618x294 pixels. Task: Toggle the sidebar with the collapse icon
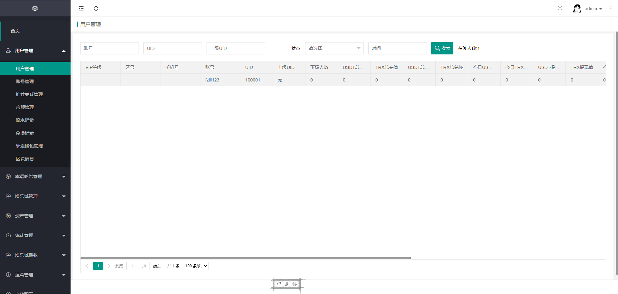click(81, 8)
